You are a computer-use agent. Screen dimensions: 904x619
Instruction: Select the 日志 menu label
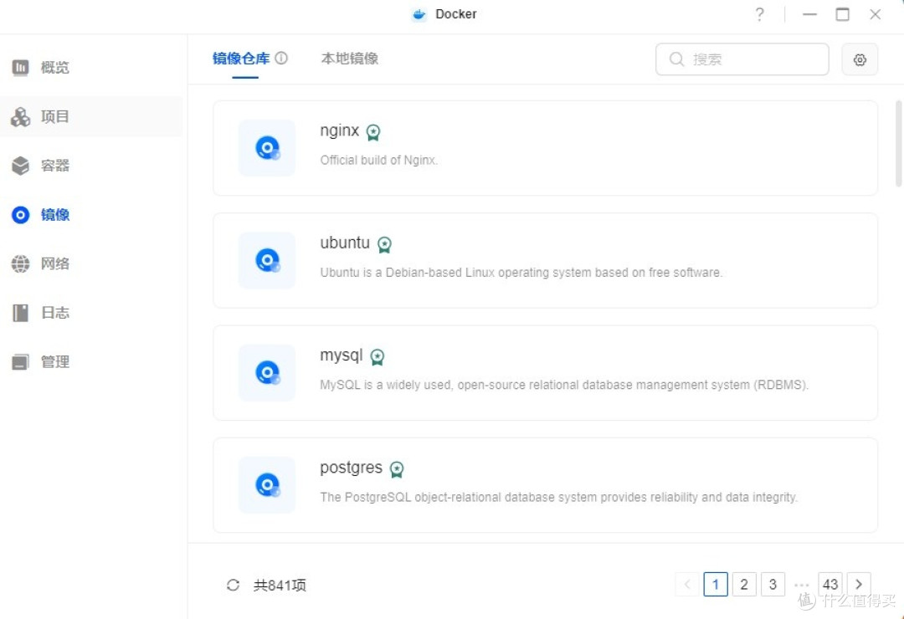[54, 313]
